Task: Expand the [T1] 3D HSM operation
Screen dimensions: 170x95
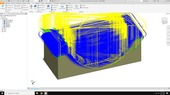Action: pos(3,20)
